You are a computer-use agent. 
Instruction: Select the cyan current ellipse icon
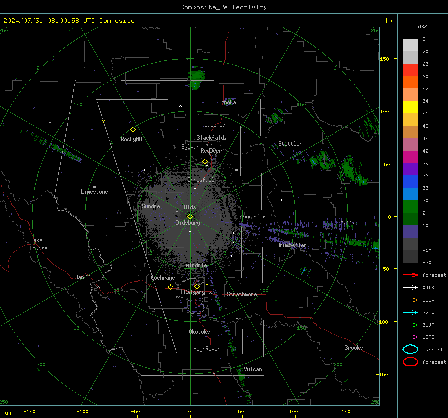(410, 349)
